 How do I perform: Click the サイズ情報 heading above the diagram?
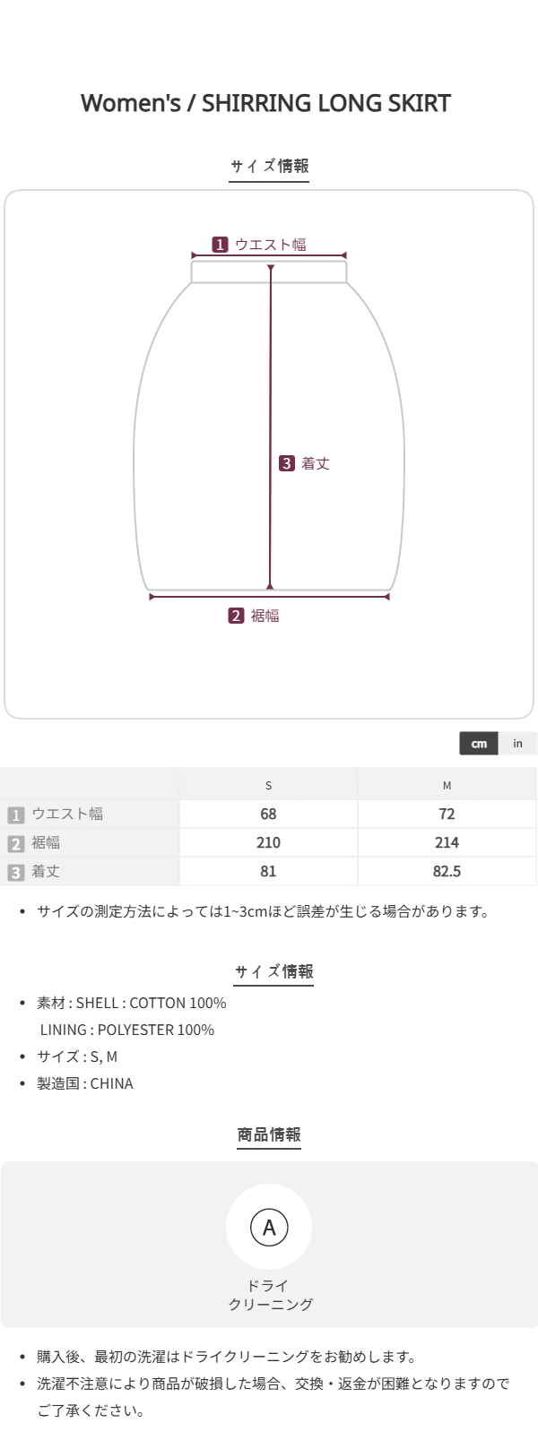coord(269,166)
